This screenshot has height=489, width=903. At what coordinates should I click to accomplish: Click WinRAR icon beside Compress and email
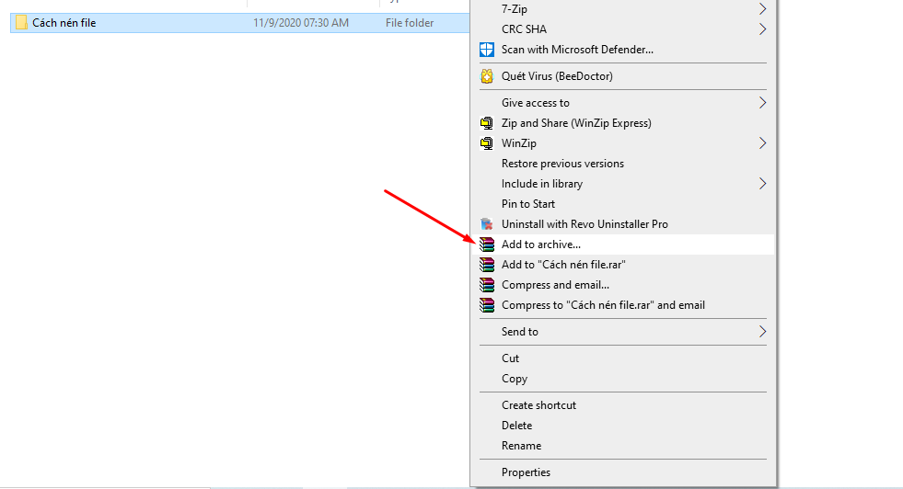[487, 285]
